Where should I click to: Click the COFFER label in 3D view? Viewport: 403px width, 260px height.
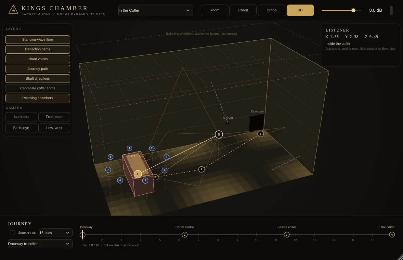click(136, 156)
